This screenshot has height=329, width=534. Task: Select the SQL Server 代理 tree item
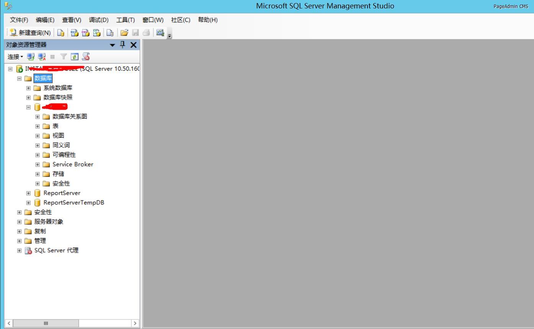(56, 250)
